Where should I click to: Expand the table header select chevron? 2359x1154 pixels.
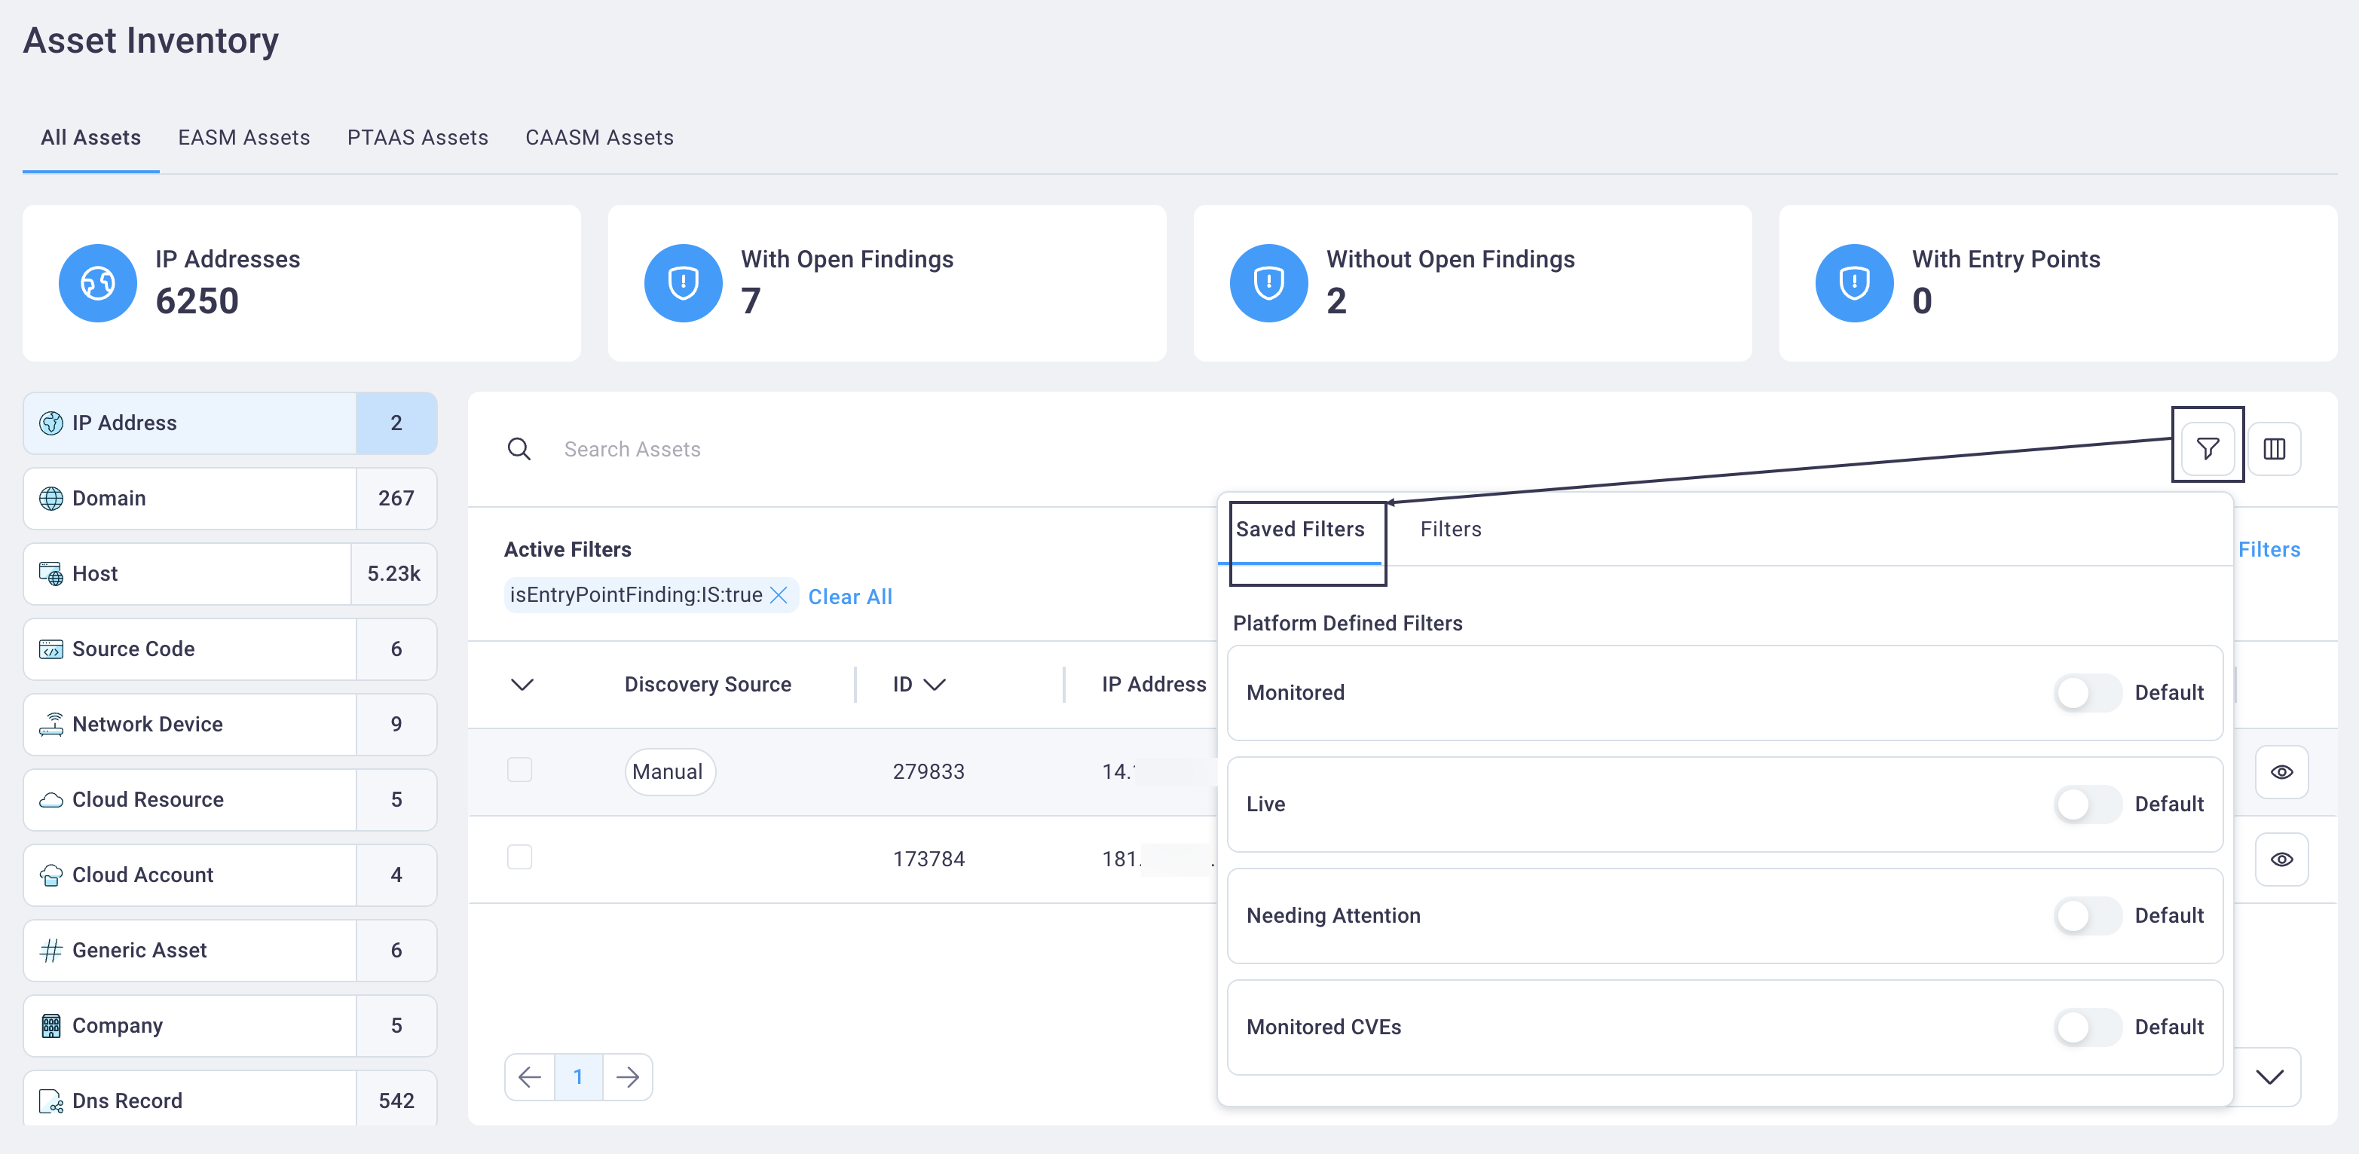(522, 685)
